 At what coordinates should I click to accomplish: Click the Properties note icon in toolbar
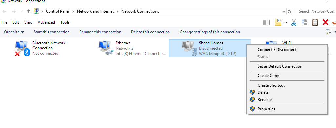[x=278, y=22]
